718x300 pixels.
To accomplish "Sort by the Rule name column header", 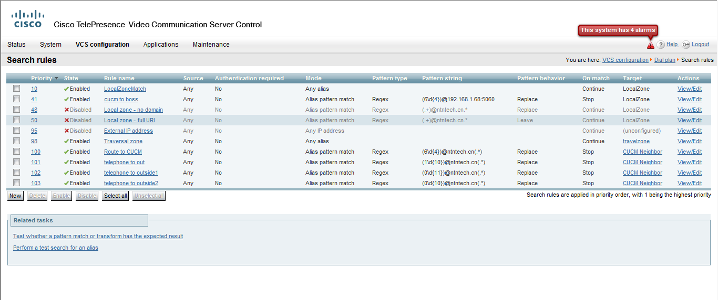I will click(x=119, y=78).
